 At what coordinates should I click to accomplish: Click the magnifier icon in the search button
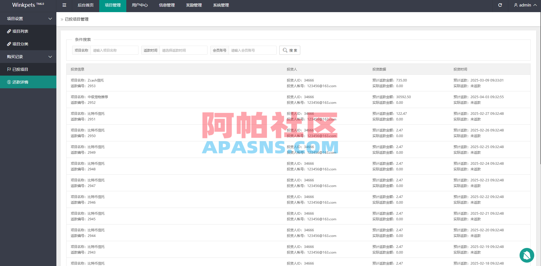(x=285, y=50)
